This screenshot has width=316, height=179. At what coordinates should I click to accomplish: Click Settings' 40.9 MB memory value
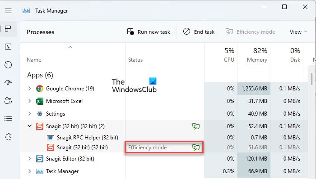[258, 114]
